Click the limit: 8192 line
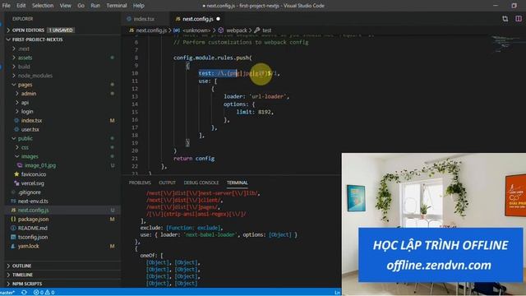 click(255, 112)
